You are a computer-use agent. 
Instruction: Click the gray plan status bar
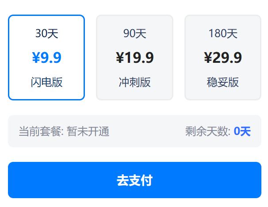pyautogui.click(x=146, y=131)
